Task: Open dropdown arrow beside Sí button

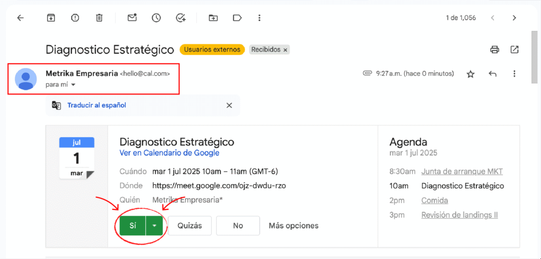Action: [x=154, y=226]
